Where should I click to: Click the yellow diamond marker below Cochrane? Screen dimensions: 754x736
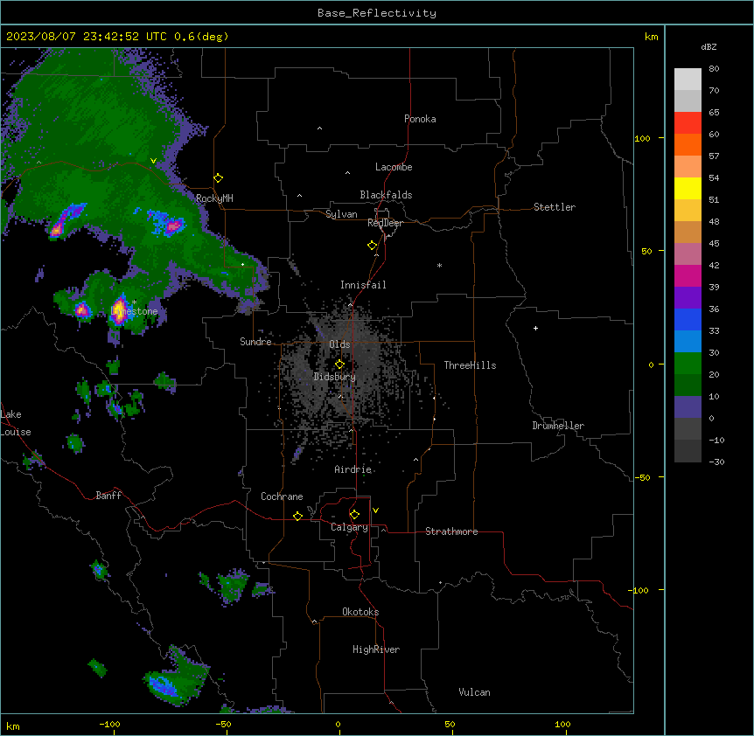pos(297,516)
